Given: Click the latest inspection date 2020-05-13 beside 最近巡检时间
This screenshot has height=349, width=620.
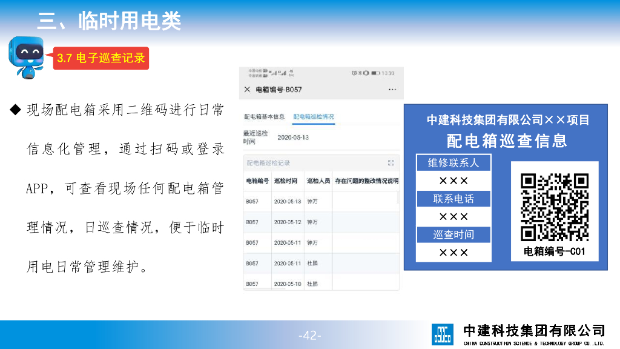Looking at the screenshot, I should [x=293, y=138].
